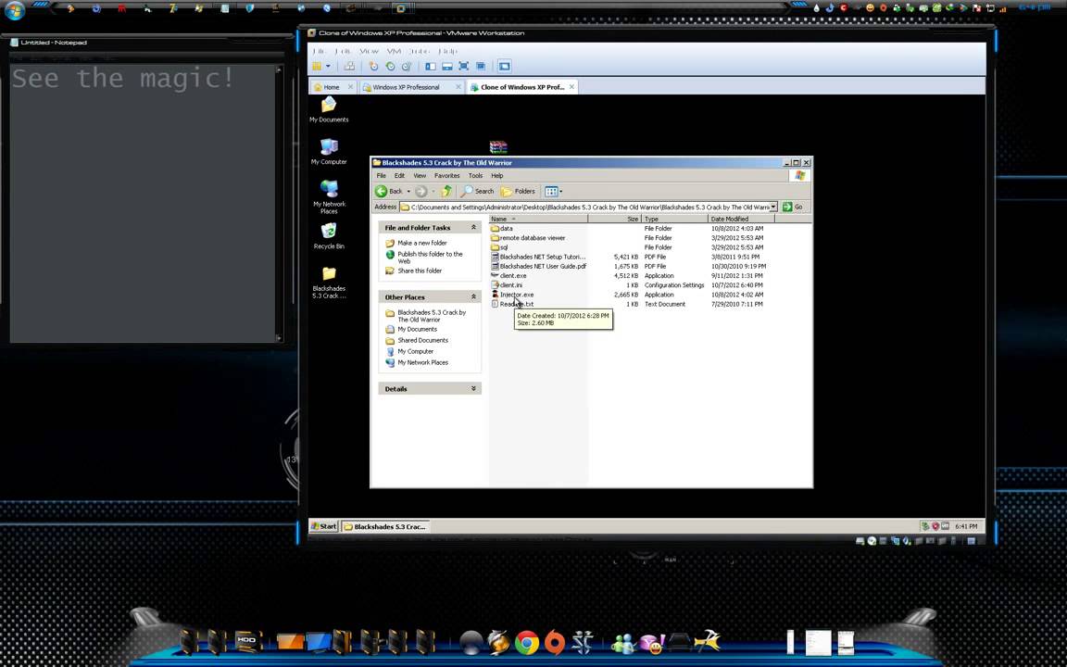This screenshot has width=1067, height=667.
Task: Select the Blackshades 5.3 Crack desktop folder
Action: point(329,283)
